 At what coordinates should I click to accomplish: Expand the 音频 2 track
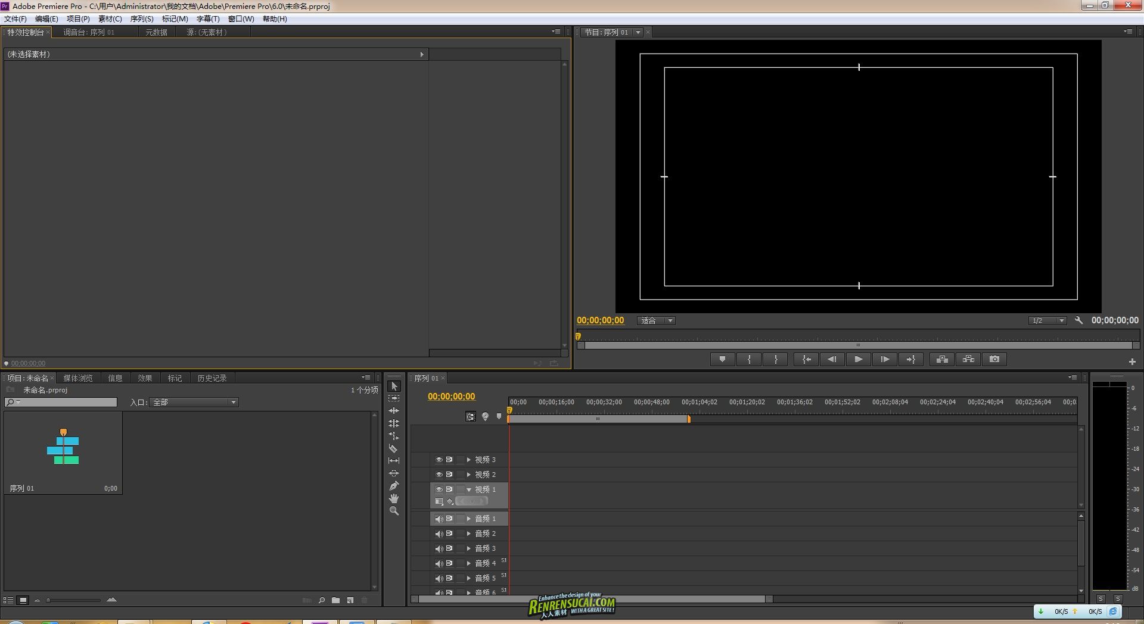pos(469,533)
